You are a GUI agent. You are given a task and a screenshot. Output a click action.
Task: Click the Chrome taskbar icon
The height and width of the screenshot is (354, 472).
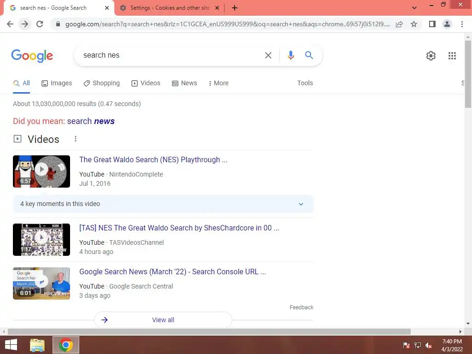coord(66,345)
